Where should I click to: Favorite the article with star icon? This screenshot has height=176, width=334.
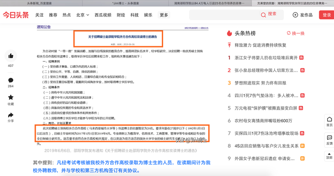pyautogui.click(x=10, y=97)
